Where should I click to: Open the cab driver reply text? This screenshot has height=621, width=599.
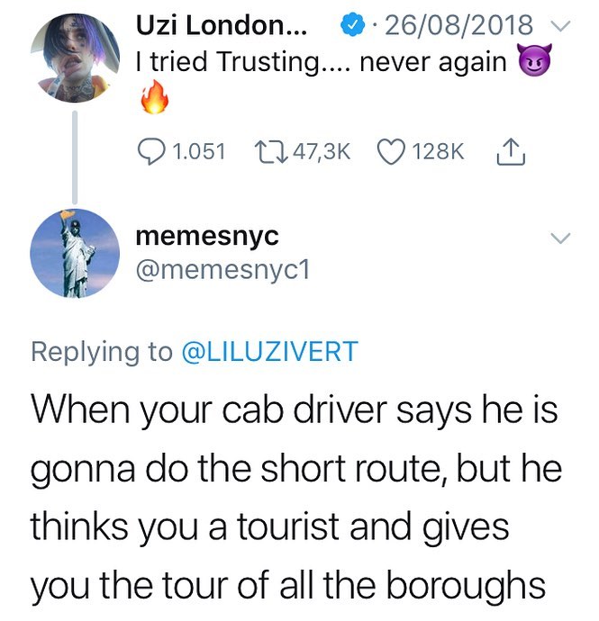[296, 499]
